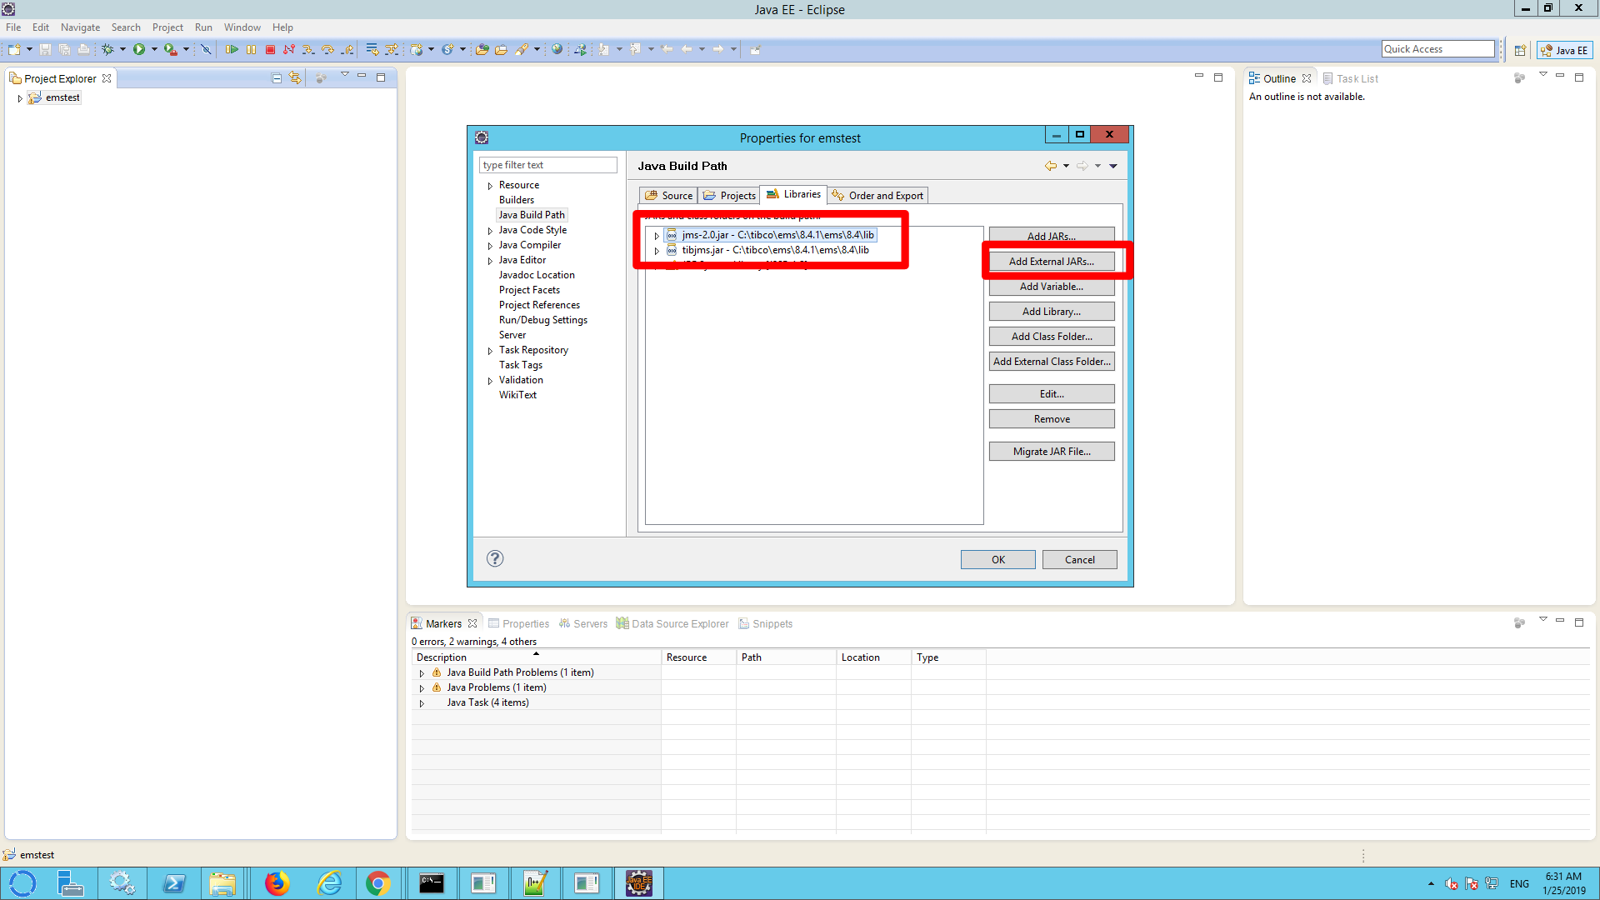Click the Add External JARs button

point(1051,262)
